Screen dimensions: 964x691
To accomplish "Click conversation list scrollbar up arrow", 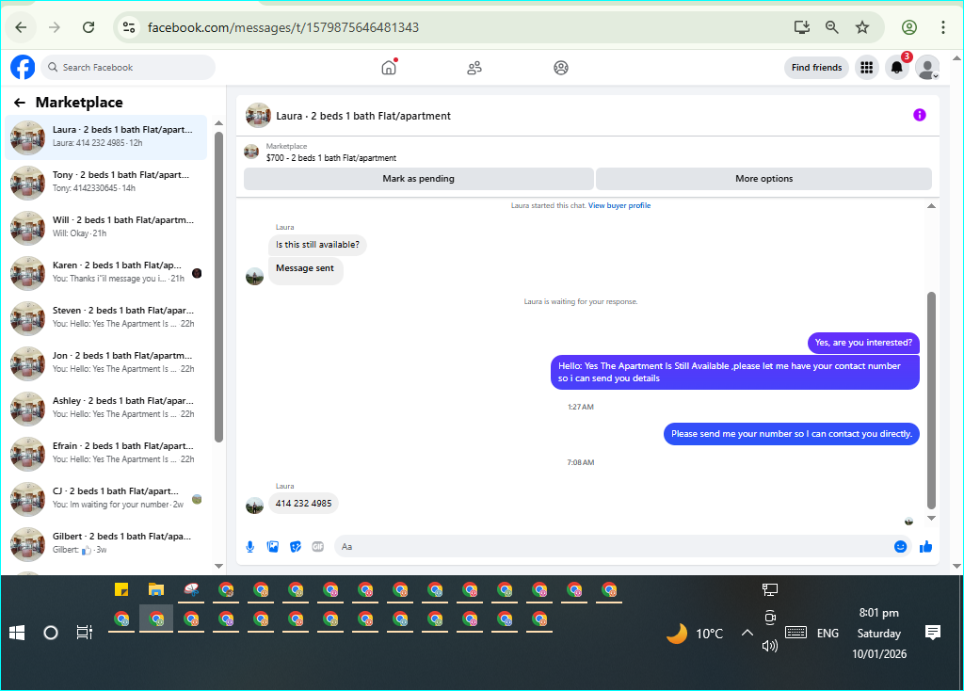I will tap(218, 123).
